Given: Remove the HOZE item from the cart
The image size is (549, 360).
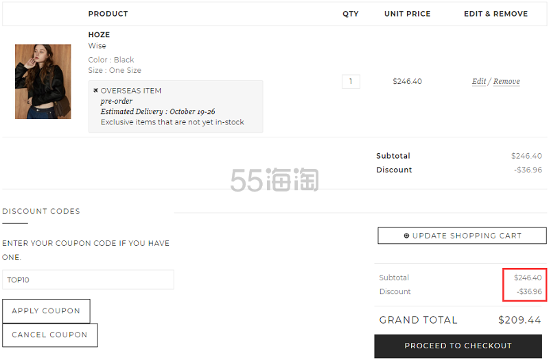Looking at the screenshot, I should (506, 81).
